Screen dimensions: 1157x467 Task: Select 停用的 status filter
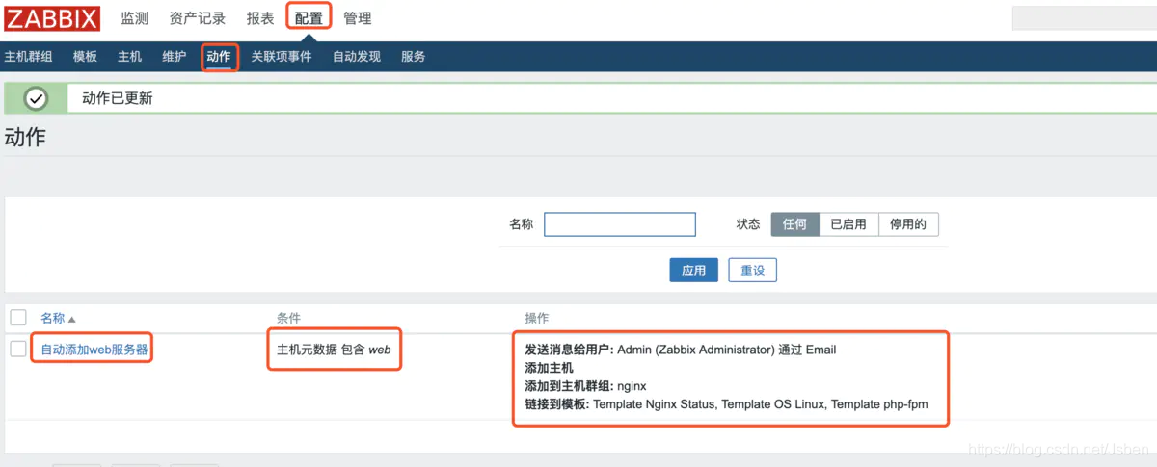(908, 224)
